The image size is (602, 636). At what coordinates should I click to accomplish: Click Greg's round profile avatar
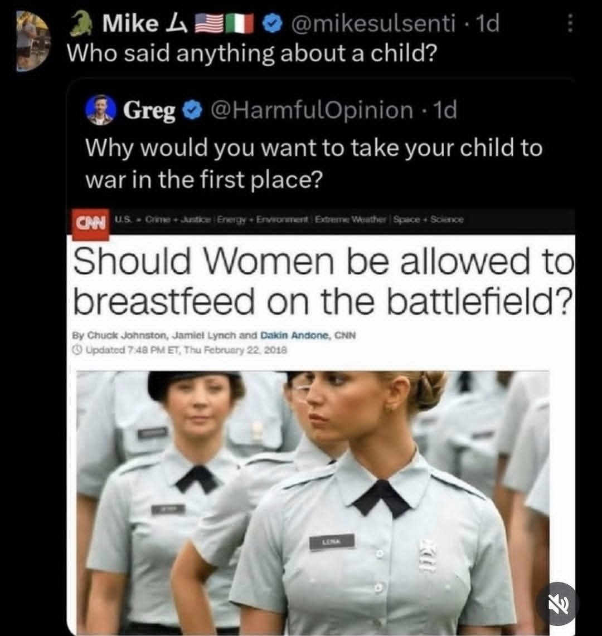click(100, 110)
